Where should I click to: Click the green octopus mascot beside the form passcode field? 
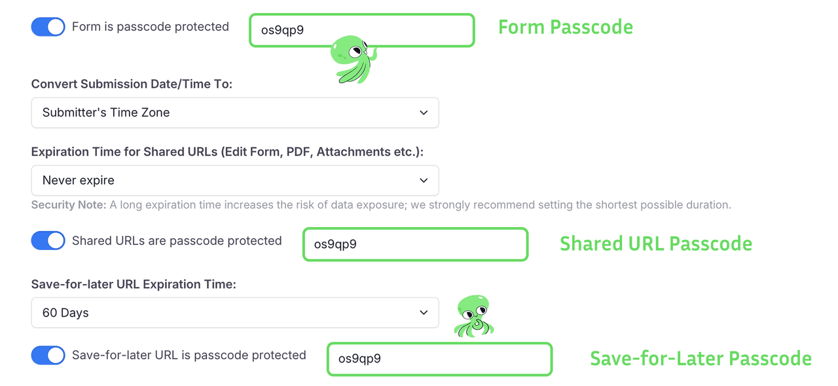pyautogui.click(x=353, y=60)
